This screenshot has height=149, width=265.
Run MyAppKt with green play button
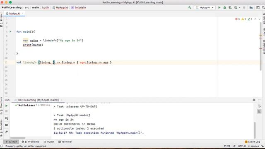(x=219, y=7)
